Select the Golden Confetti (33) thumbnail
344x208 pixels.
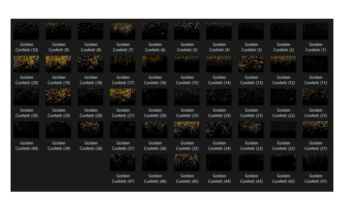251,130
